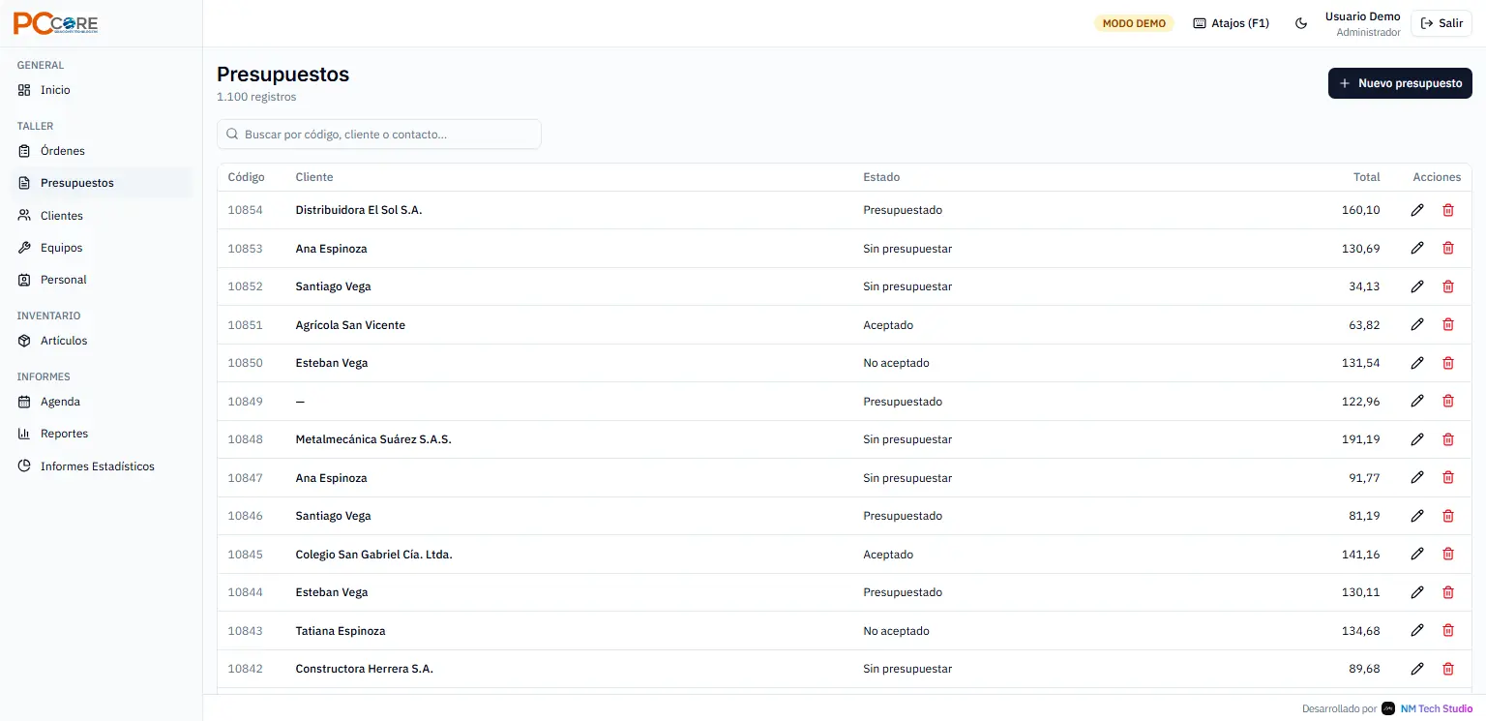
Task: Delete quote 10847 trash icon
Action: pyautogui.click(x=1448, y=477)
